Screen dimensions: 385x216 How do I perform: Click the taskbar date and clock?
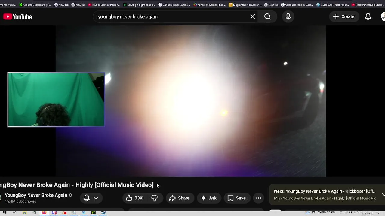pyautogui.click(x=367, y=214)
